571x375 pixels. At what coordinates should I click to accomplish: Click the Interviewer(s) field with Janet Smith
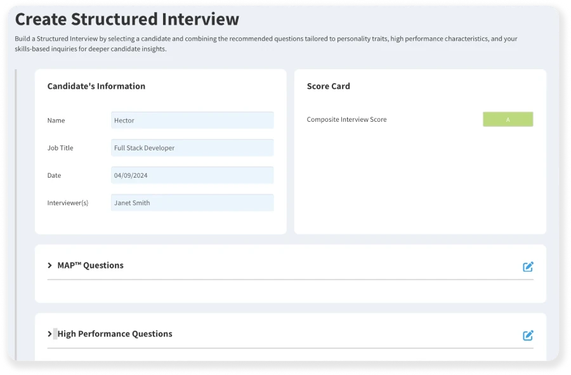click(x=192, y=203)
